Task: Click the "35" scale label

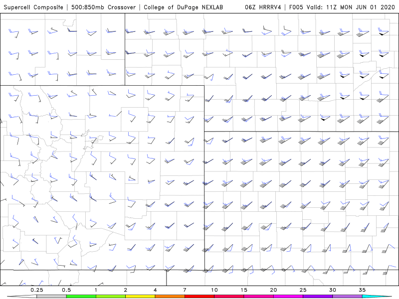Action: click(x=362, y=290)
